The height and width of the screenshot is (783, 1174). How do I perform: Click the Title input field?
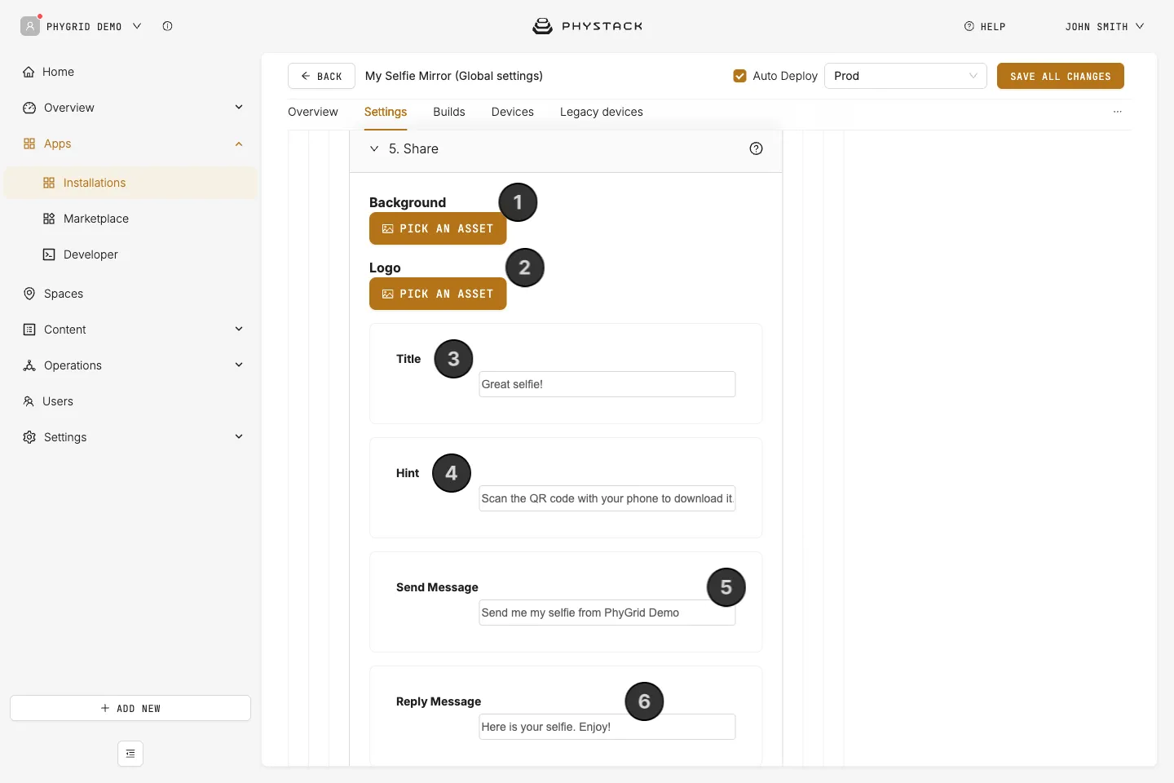[607, 384]
